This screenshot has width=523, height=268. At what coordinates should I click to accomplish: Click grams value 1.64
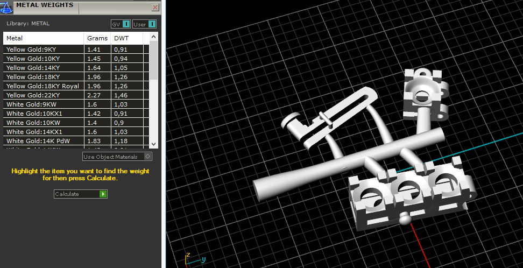click(94, 68)
